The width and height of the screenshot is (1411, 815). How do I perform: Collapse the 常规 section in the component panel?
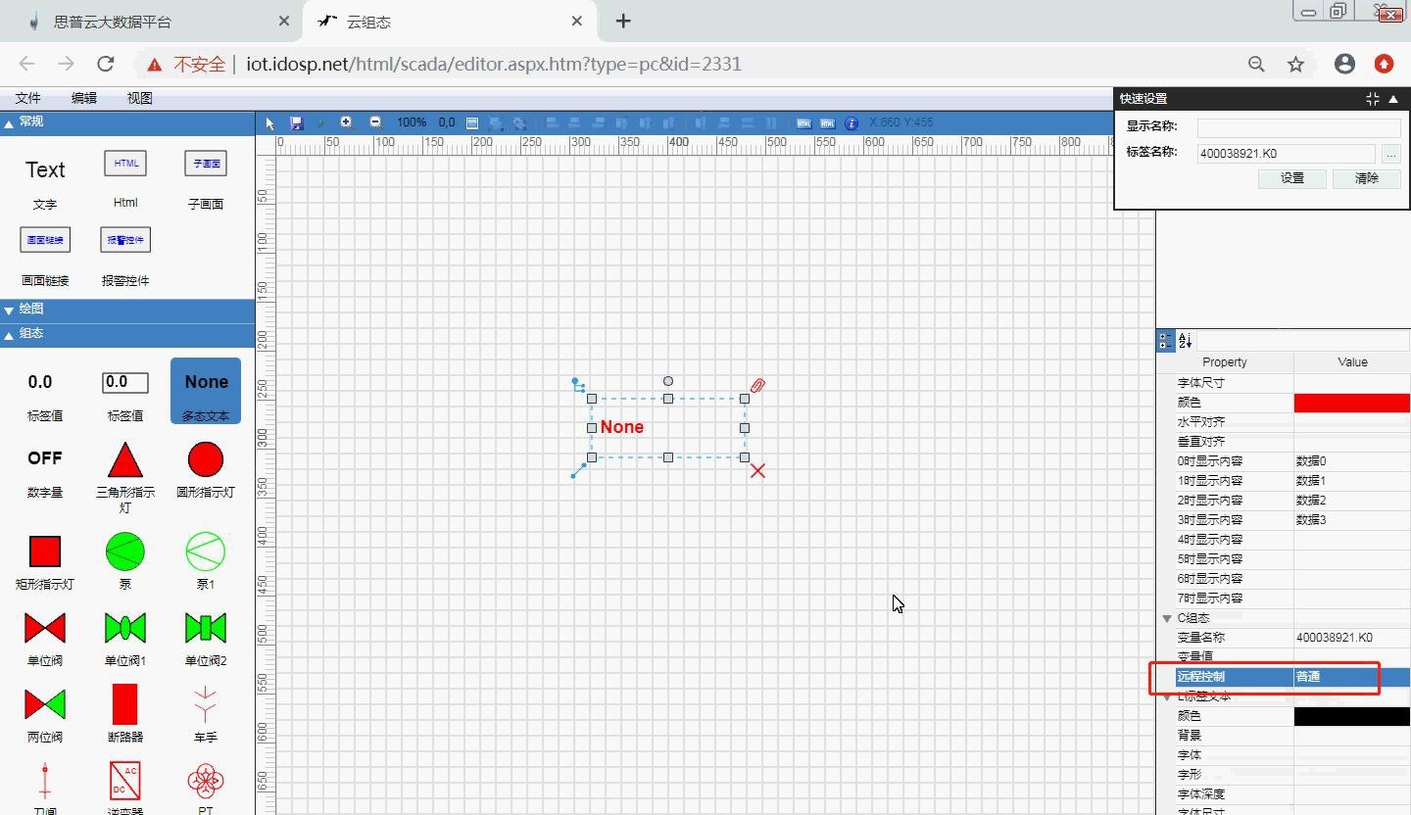(9, 122)
